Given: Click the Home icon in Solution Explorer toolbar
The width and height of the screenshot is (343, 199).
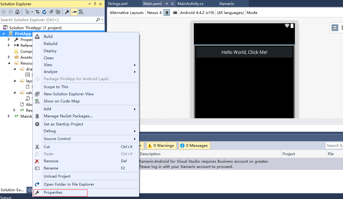Looking at the screenshot, I should pos(17,12).
